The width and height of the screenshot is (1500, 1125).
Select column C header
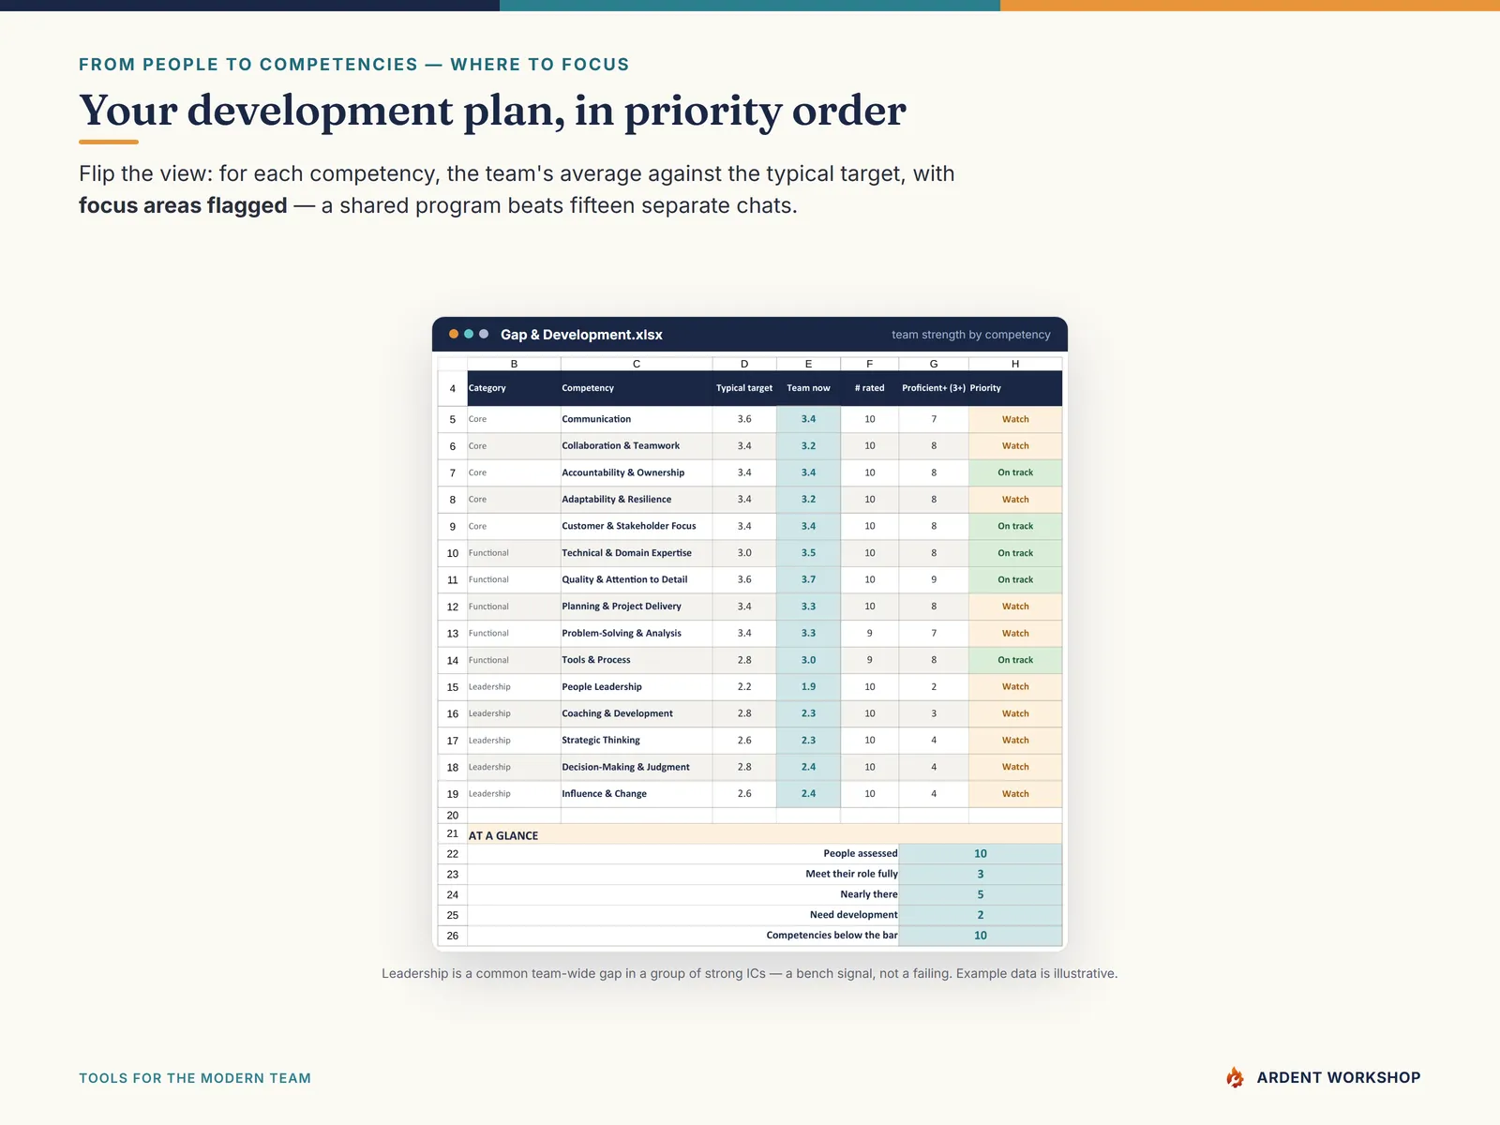(637, 364)
